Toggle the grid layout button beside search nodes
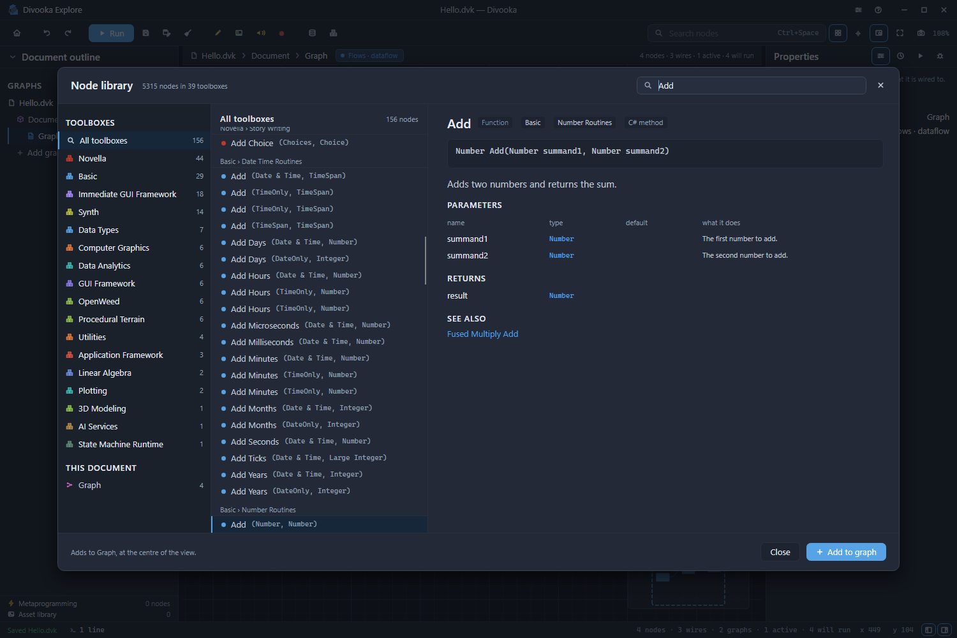Image resolution: width=957 pixels, height=638 pixels. (838, 33)
